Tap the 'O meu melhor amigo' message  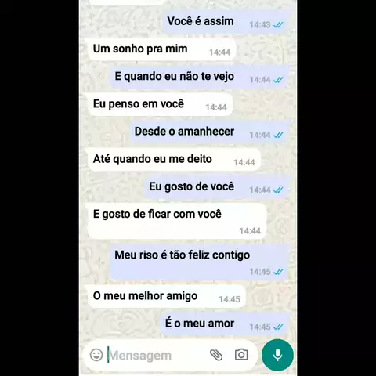167,296
